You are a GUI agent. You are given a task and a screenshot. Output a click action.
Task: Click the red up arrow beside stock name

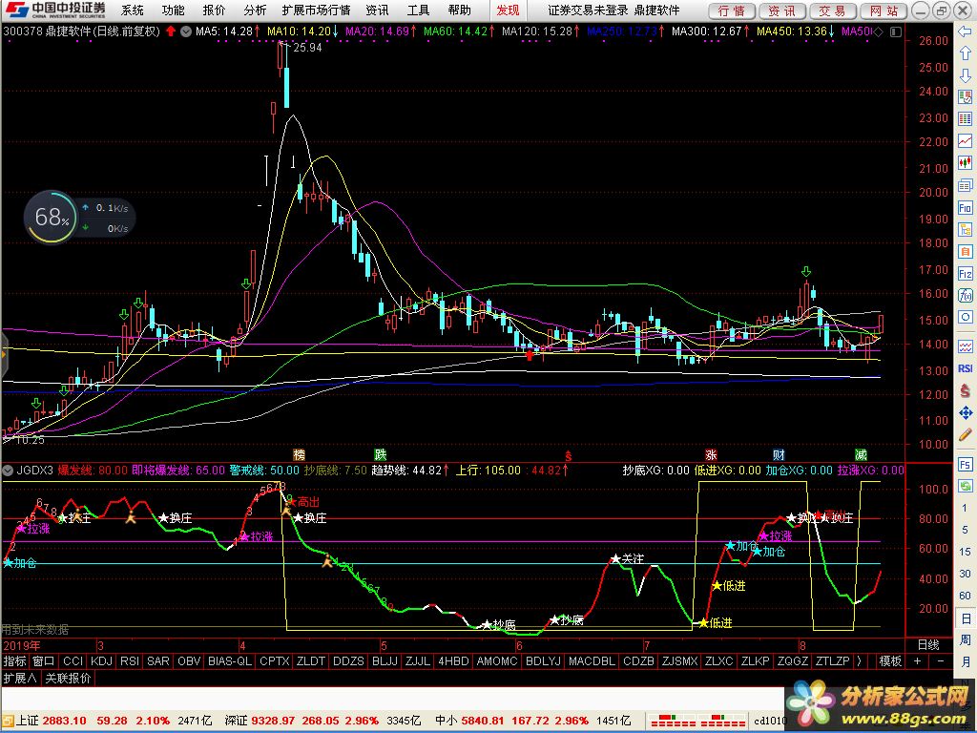point(171,31)
